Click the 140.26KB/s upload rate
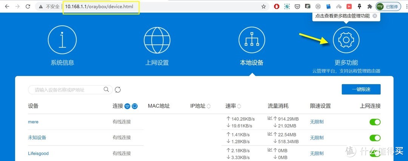Screen dimensions: 408x161 (243, 119)
